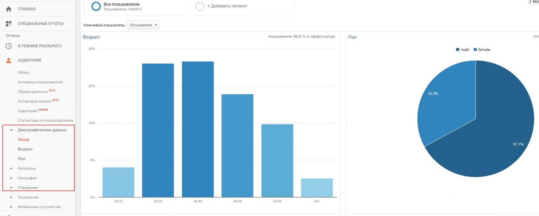Click the Add Segment empty circle icon
Screen dimensions: 539x216
pyautogui.click(x=200, y=6)
